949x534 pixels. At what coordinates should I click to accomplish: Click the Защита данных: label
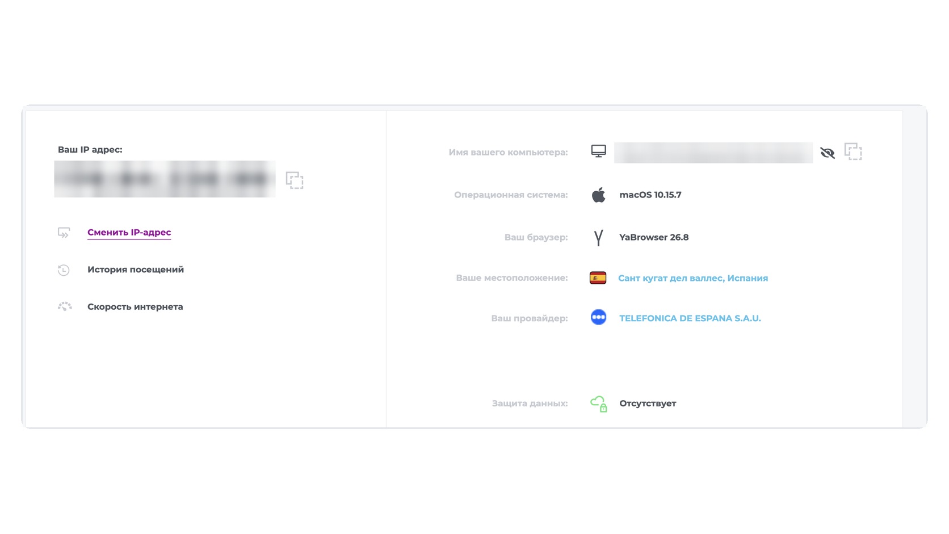[530, 403]
